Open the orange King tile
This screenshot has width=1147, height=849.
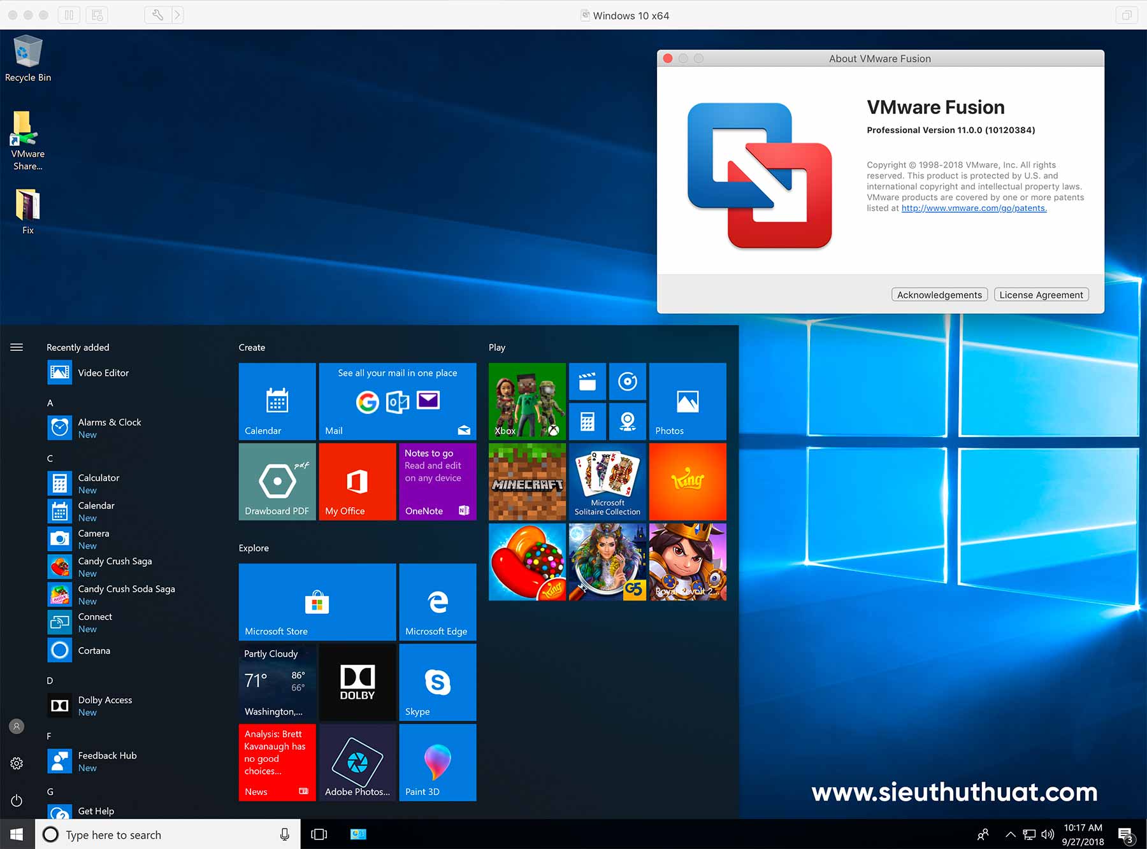(x=688, y=482)
